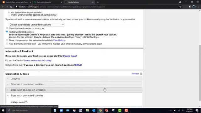This screenshot has height=113, width=201.
Task: Click the taskbar clock showing 9:27 PM
Action: pos(190,110)
